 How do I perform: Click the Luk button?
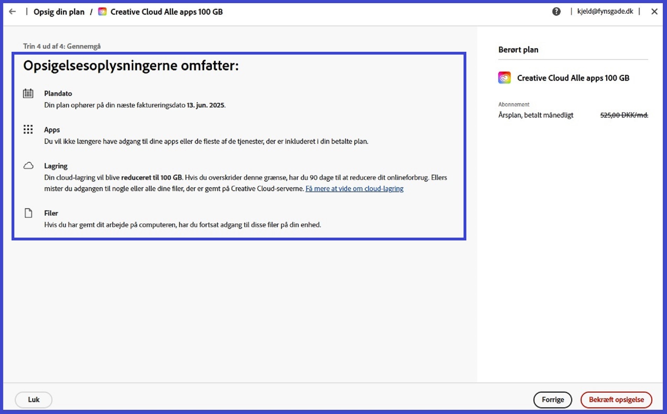tap(34, 400)
